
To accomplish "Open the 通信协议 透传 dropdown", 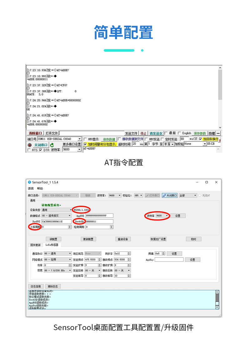I will [x=58, y=253].
